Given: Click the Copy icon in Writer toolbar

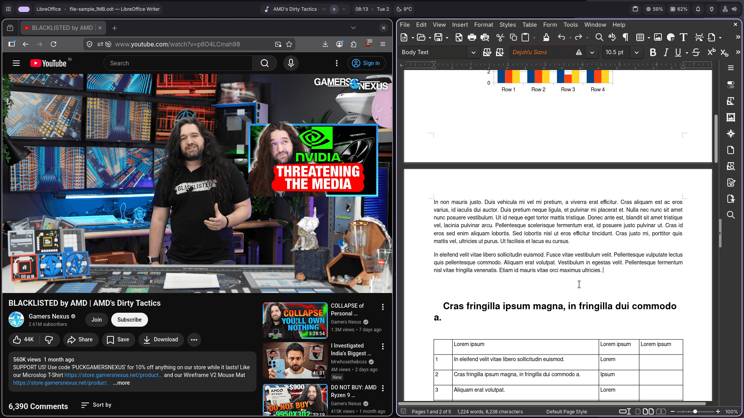Looking at the screenshot, I should [513, 37].
